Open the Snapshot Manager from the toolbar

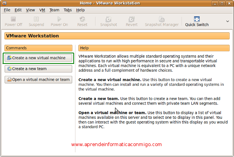point(161,19)
